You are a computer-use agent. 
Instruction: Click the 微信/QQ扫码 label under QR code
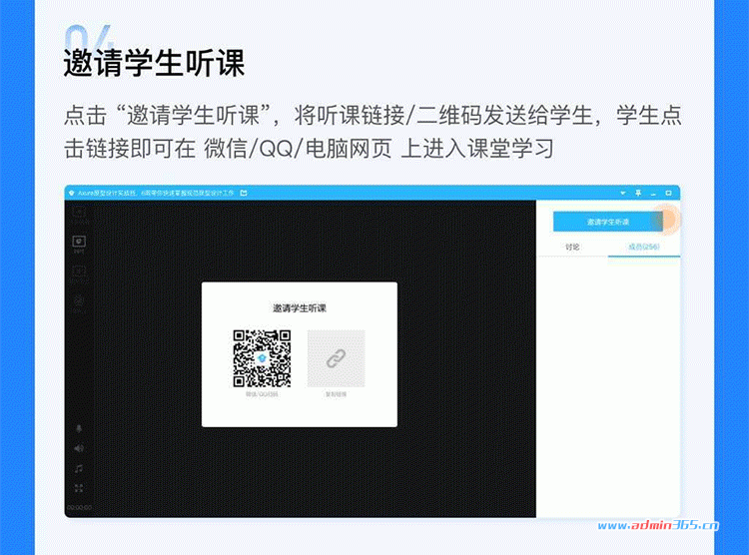[262, 394]
